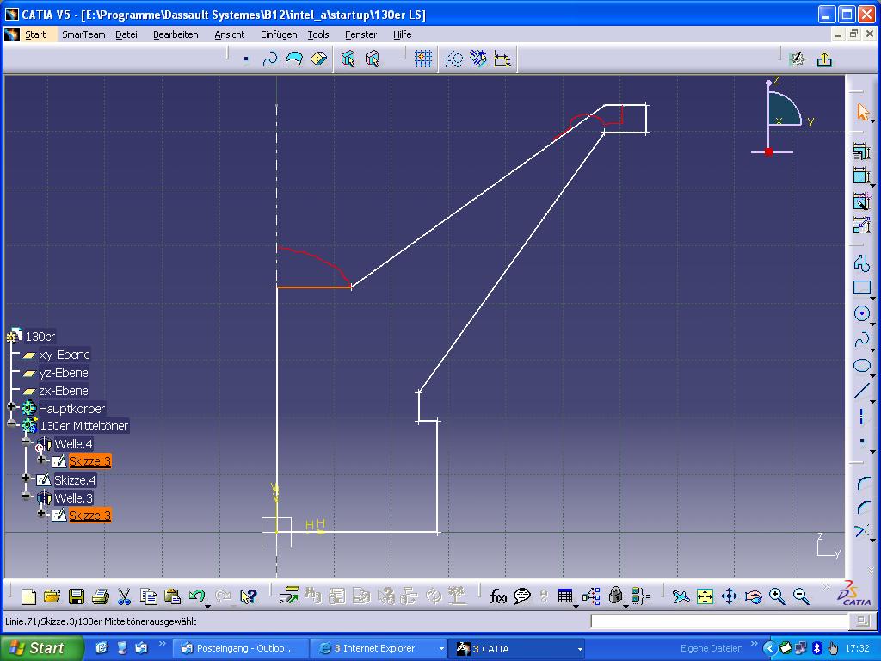Select the Trim tool
881x661 pixels.
(x=861, y=531)
